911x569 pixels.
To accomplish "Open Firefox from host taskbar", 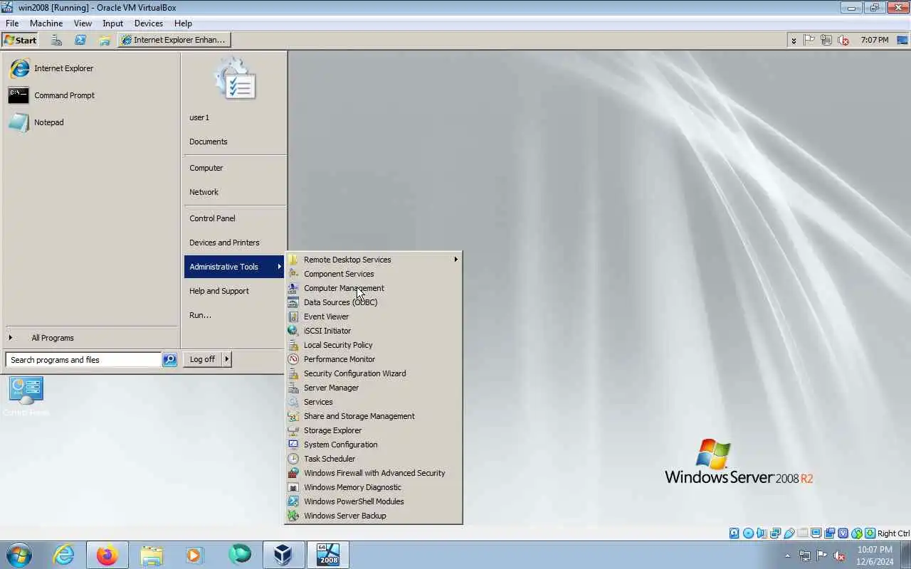I will [107, 555].
